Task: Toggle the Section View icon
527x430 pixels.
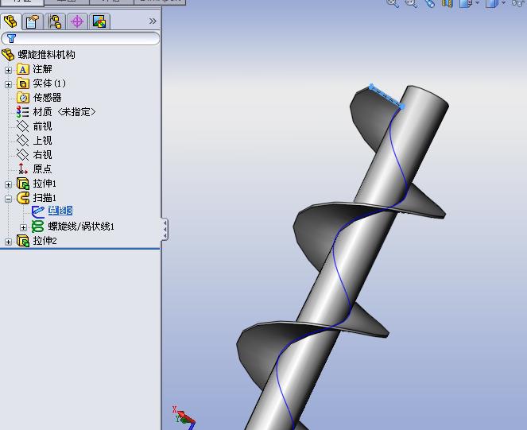Action: pyautogui.click(x=447, y=3)
